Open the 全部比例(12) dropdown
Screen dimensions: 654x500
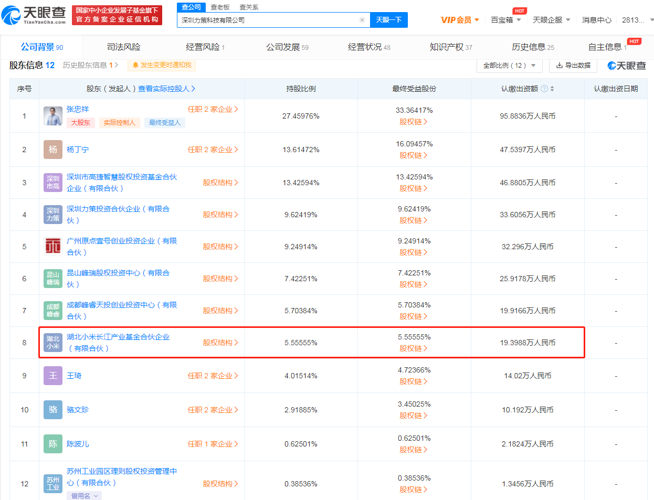508,65
